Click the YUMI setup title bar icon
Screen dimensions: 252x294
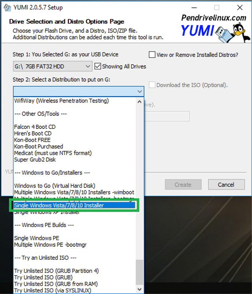click(7, 8)
